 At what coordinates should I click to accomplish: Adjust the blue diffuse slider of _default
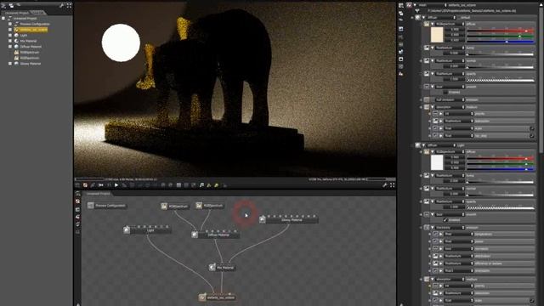[x=500, y=41]
